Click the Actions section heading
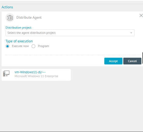Image resolution: width=143 pixels, height=132 pixels. pos(7,7)
